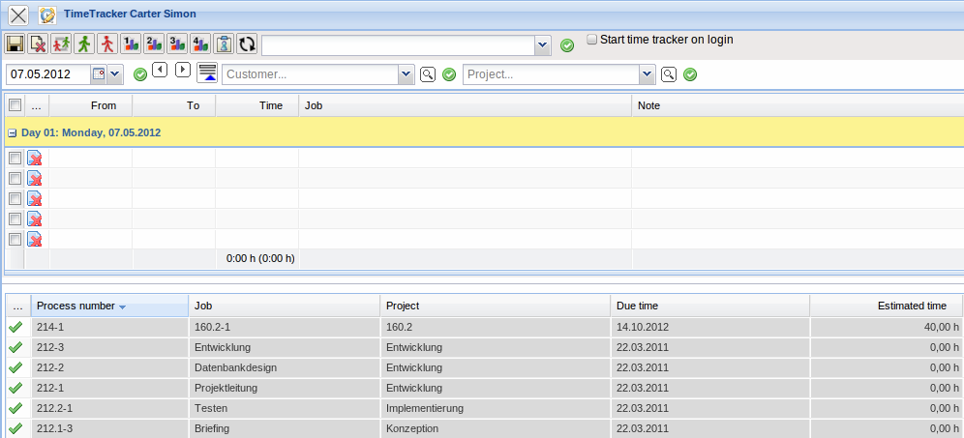This screenshot has width=964, height=438.
Task: Open the Customer dropdown list
Action: point(407,74)
